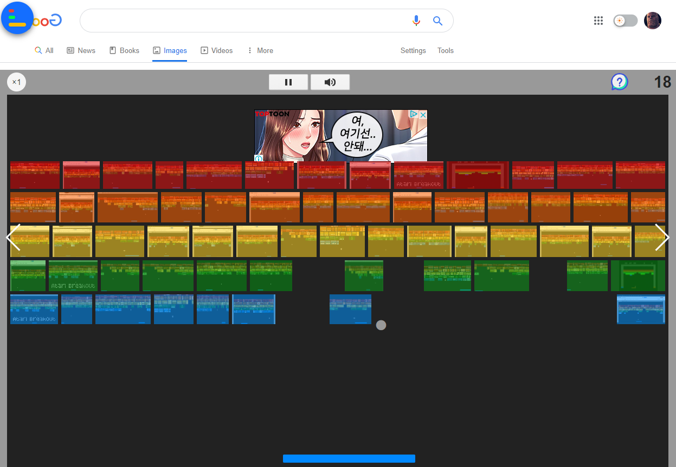Click the ×1 speed multiplier button

[16, 82]
